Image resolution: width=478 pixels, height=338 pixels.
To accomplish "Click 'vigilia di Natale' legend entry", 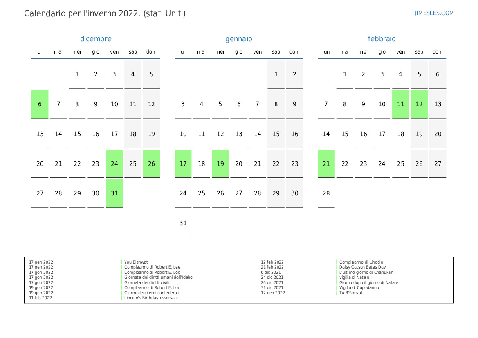I will point(354,278).
